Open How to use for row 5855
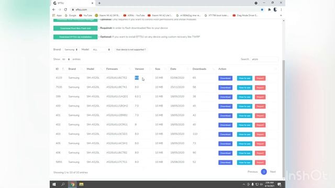 click(244, 162)
